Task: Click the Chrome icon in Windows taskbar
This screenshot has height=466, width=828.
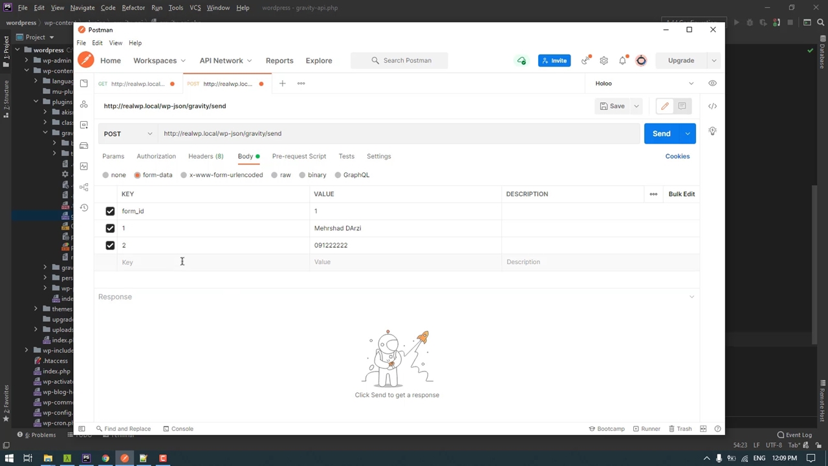Action: (x=105, y=458)
